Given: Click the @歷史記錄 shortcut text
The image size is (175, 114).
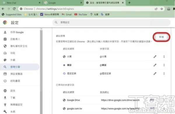Looking at the screenshot, I should point(105,74).
